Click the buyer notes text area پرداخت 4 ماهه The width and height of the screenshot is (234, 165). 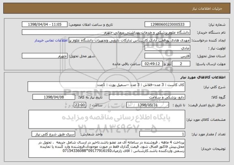[107, 148]
